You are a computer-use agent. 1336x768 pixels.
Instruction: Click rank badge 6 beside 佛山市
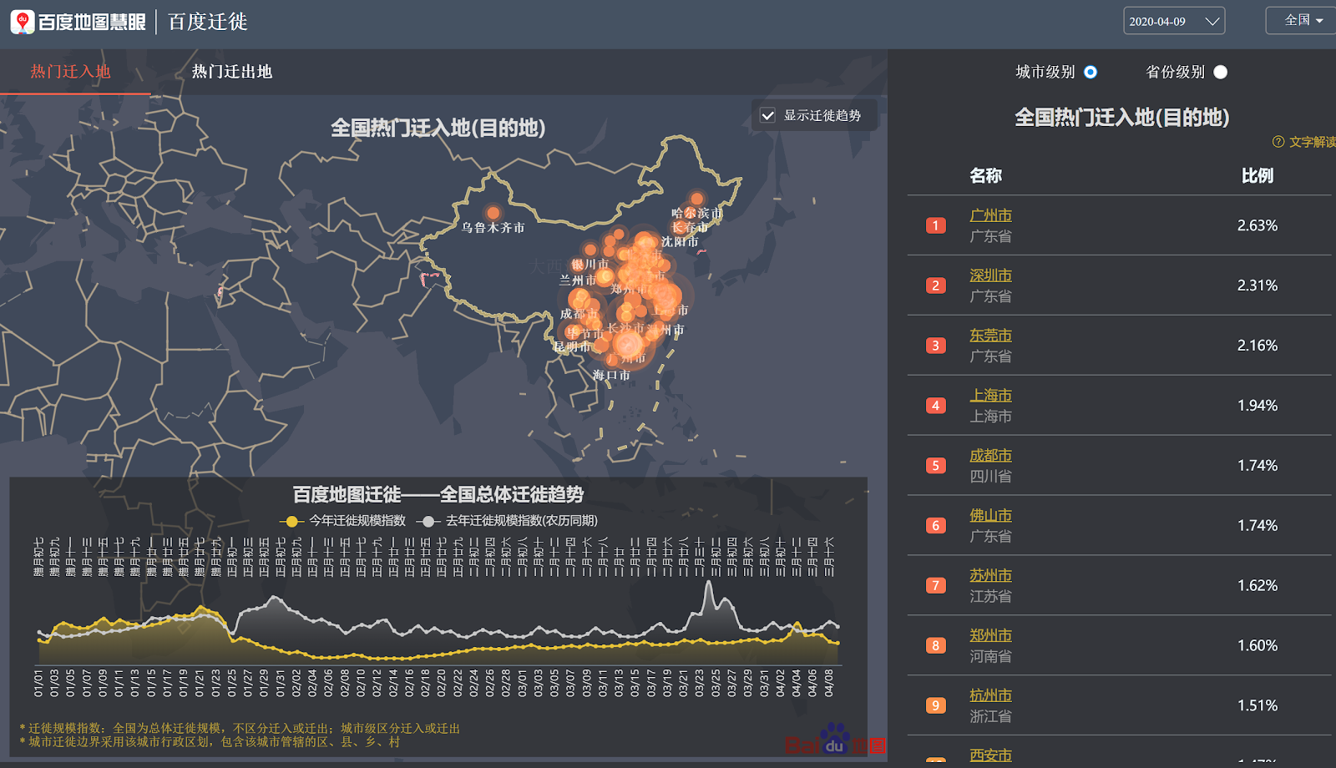[x=936, y=526]
